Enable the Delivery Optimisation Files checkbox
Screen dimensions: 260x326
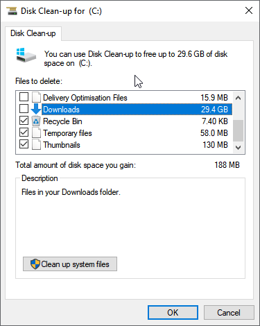tap(24, 97)
